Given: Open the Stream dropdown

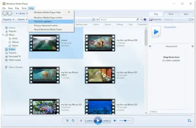Looking at the screenshot, I should [22, 19].
